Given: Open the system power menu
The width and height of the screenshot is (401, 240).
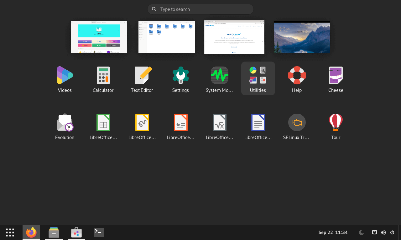Looking at the screenshot, I should pyautogui.click(x=393, y=232).
